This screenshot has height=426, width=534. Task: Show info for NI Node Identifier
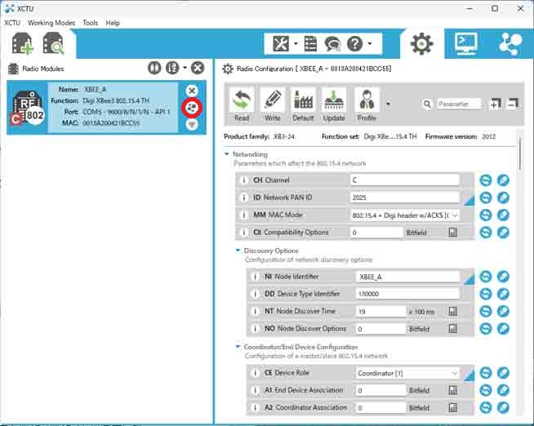[x=255, y=277]
